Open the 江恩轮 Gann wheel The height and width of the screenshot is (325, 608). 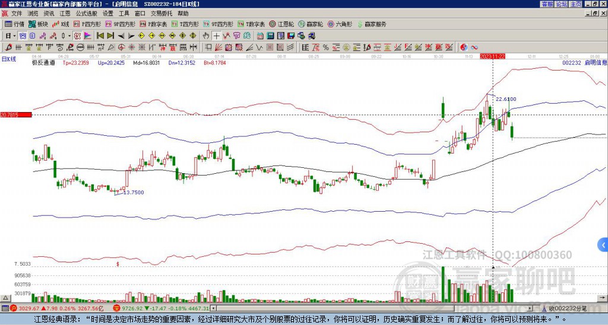(x=281, y=24)
